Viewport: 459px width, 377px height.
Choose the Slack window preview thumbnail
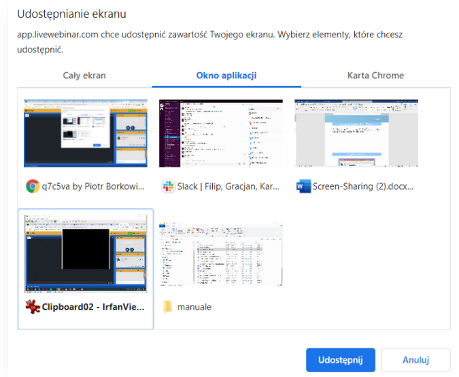(221, 133)
